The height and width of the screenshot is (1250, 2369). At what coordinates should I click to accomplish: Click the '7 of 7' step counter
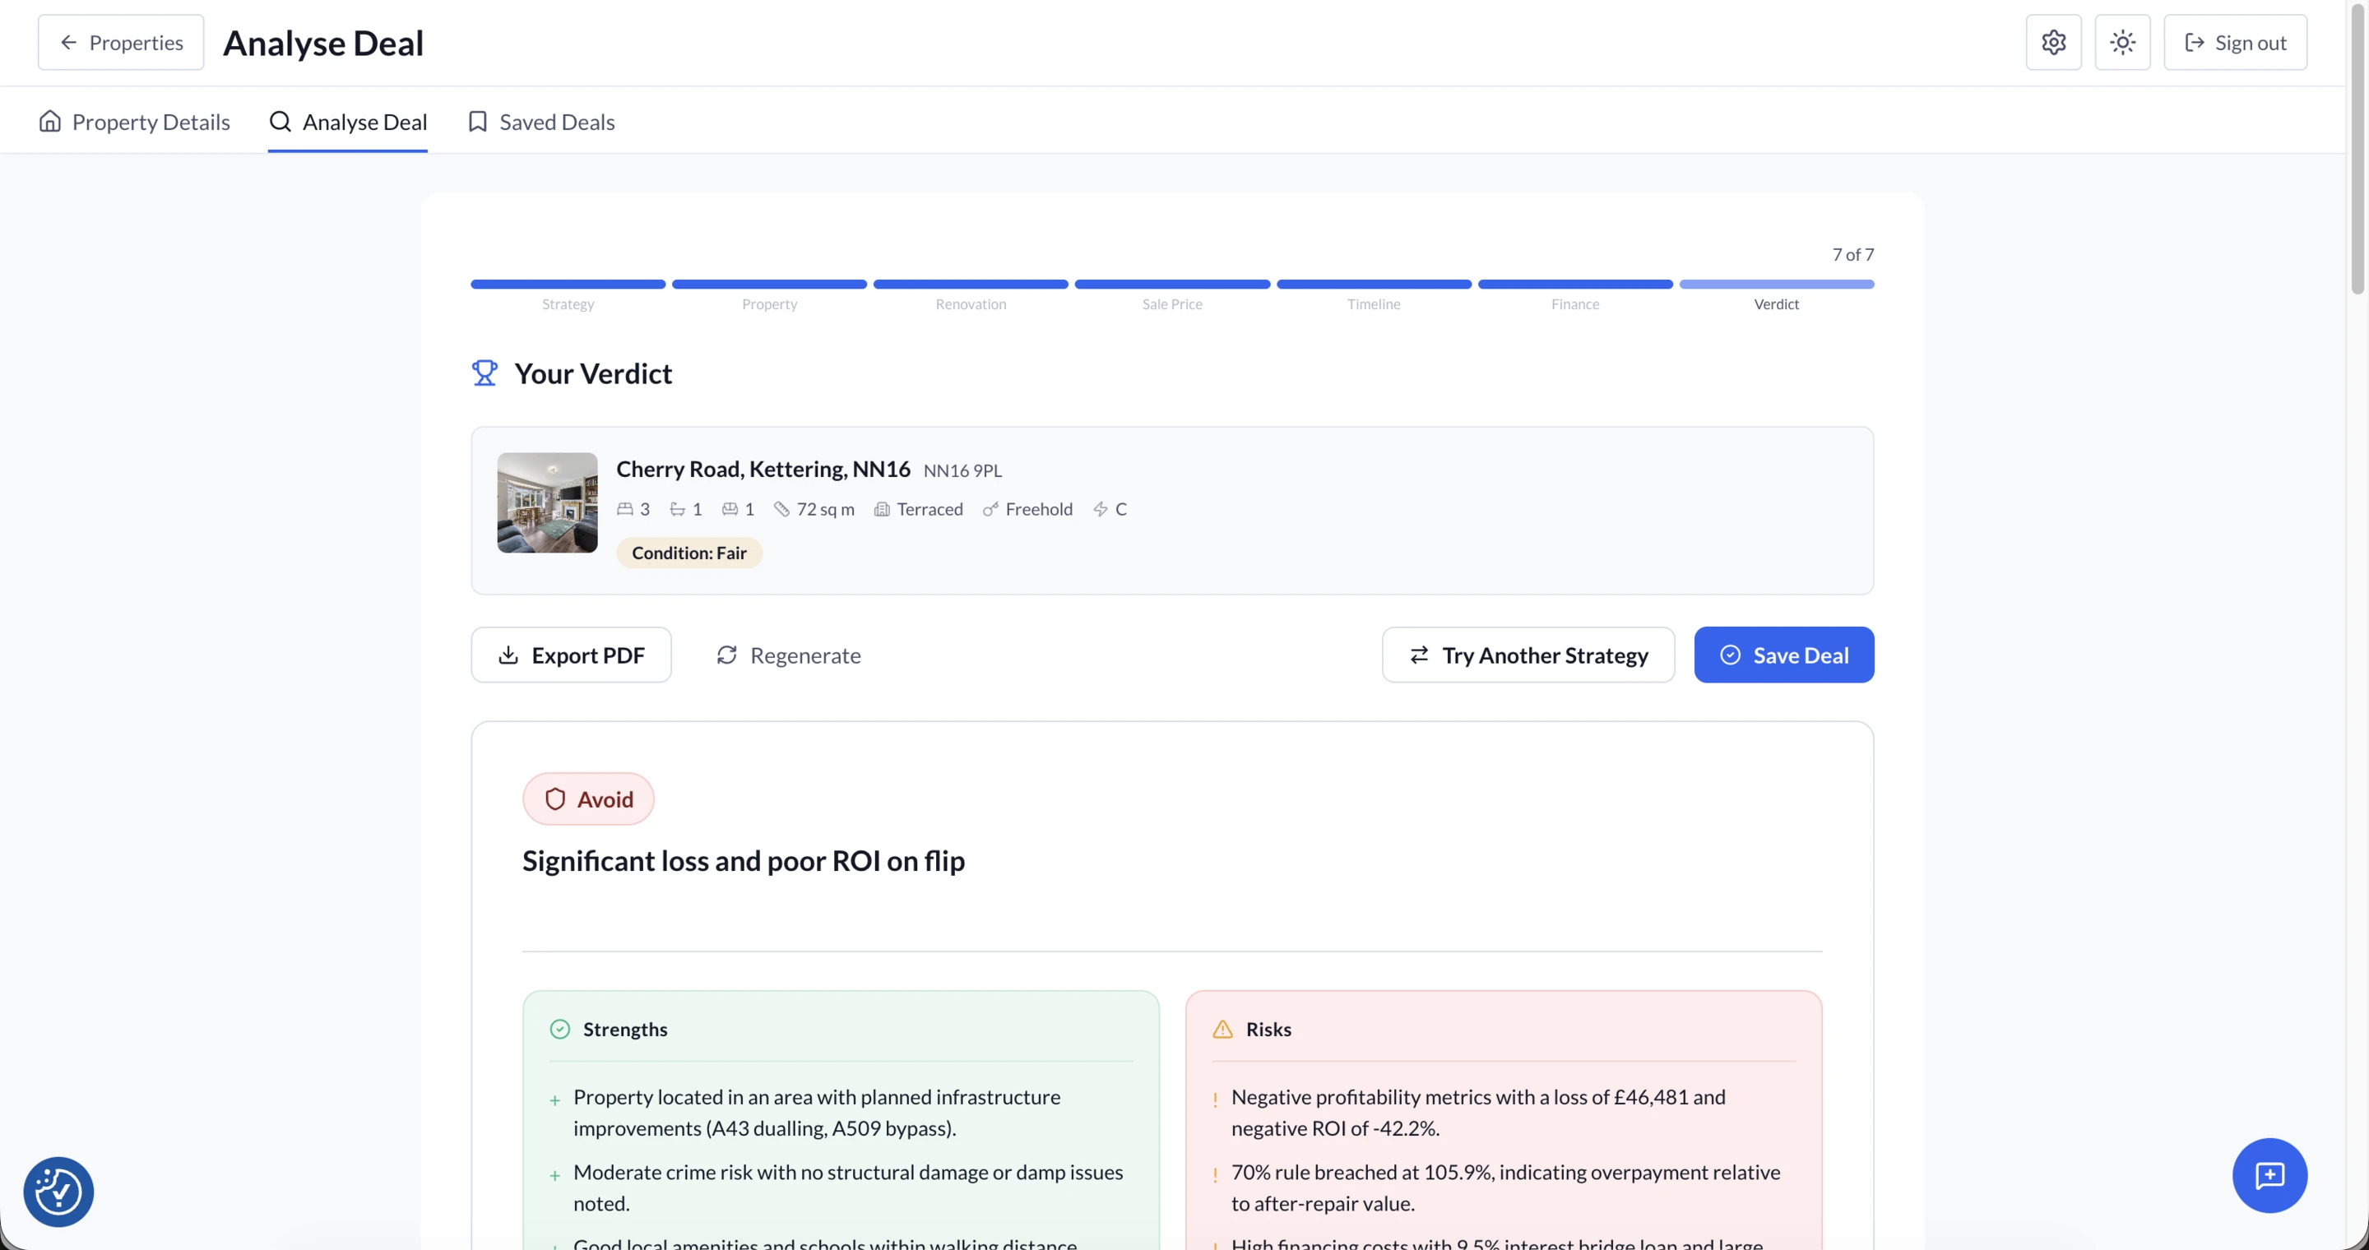(1852, 255)
